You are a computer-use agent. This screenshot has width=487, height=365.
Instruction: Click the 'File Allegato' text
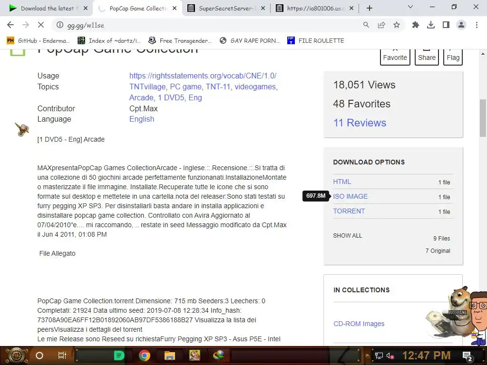coord(57,253)
